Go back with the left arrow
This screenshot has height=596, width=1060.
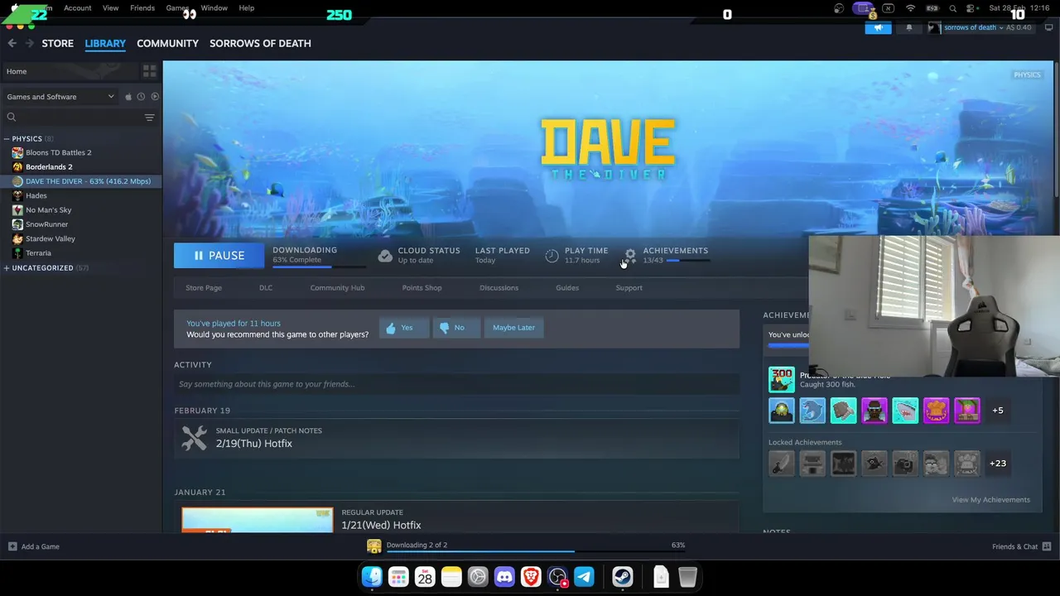tap(12, 43)
